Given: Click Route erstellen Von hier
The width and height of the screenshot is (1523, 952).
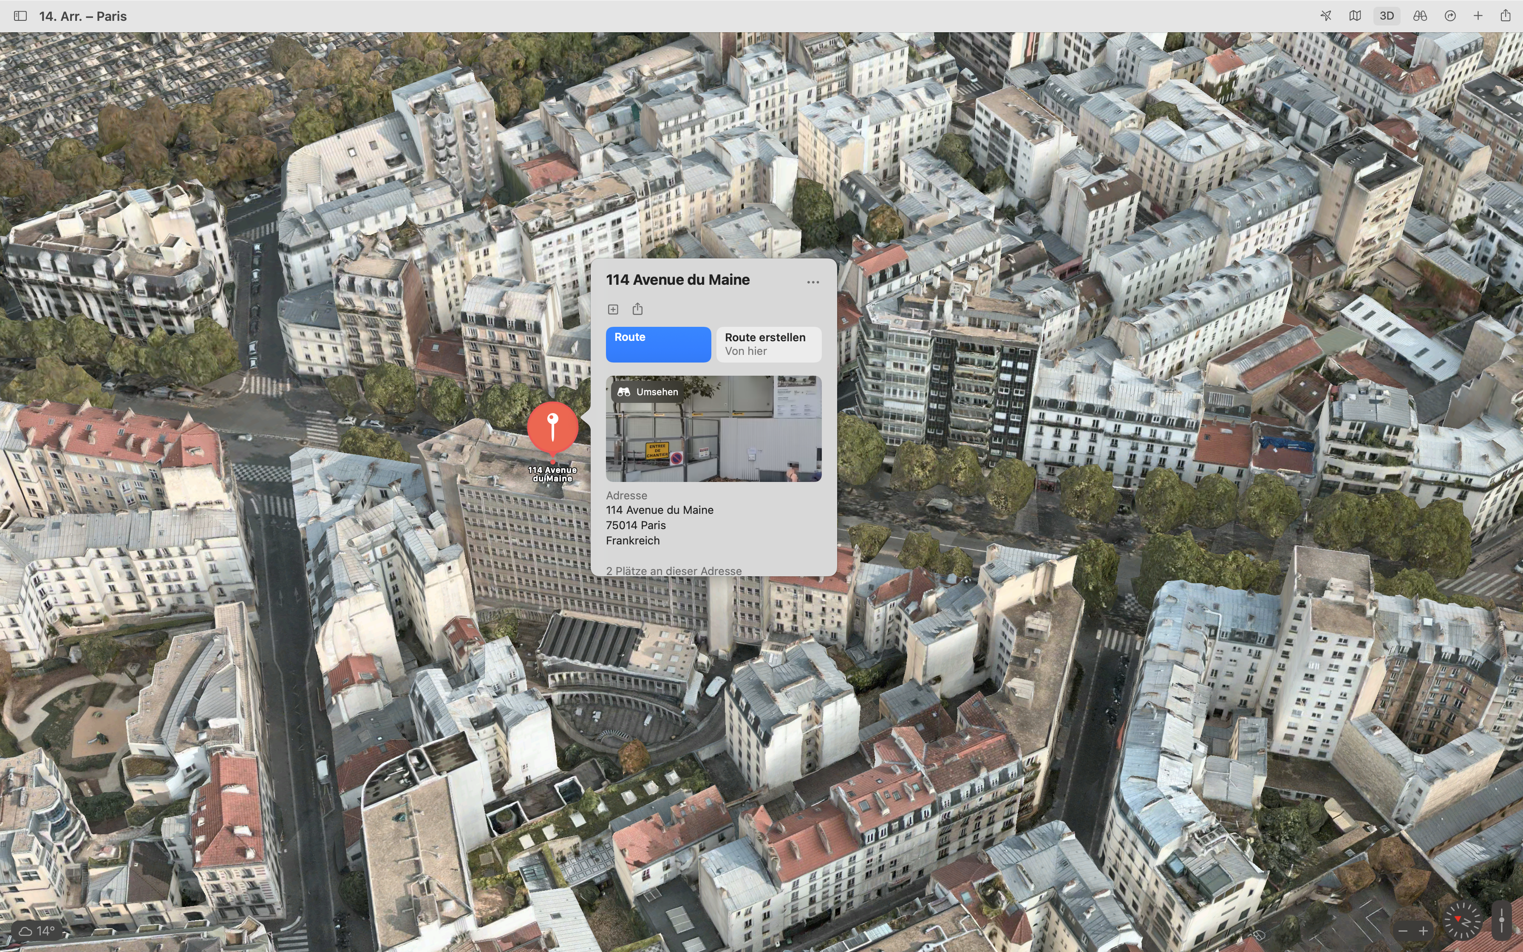Looking at the screenshot, I should [x=768, y=344].
